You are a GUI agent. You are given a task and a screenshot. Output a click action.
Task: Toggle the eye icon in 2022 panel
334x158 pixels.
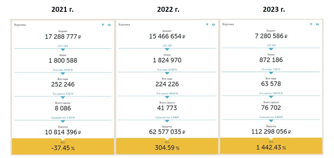pyautogui.click(x=213, y=25)
